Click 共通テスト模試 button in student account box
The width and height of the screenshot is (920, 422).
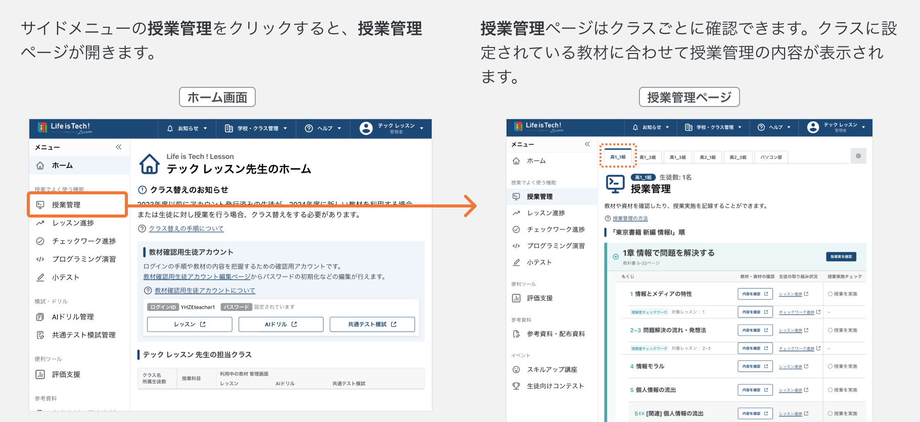coord(372,324)
